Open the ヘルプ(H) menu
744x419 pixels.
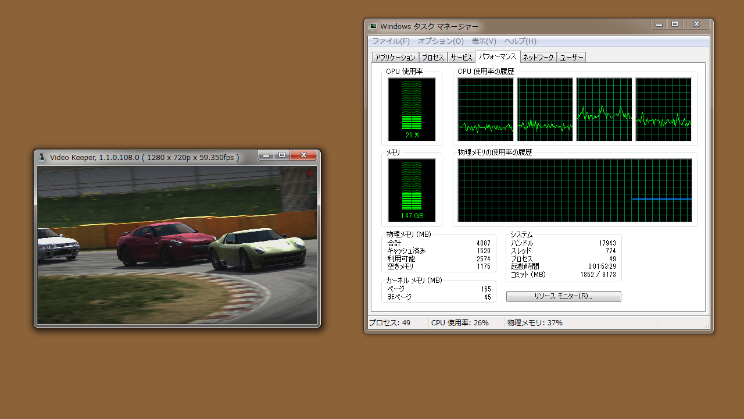pos(520,41)
